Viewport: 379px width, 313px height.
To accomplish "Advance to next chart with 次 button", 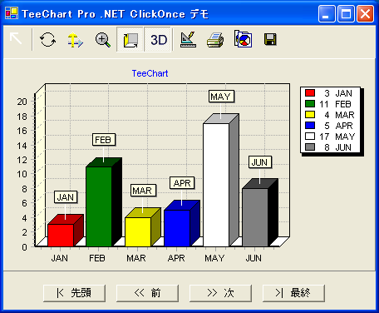I will tap(220, 293).
